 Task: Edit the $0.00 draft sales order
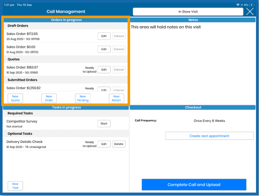[x=104, y=49]
